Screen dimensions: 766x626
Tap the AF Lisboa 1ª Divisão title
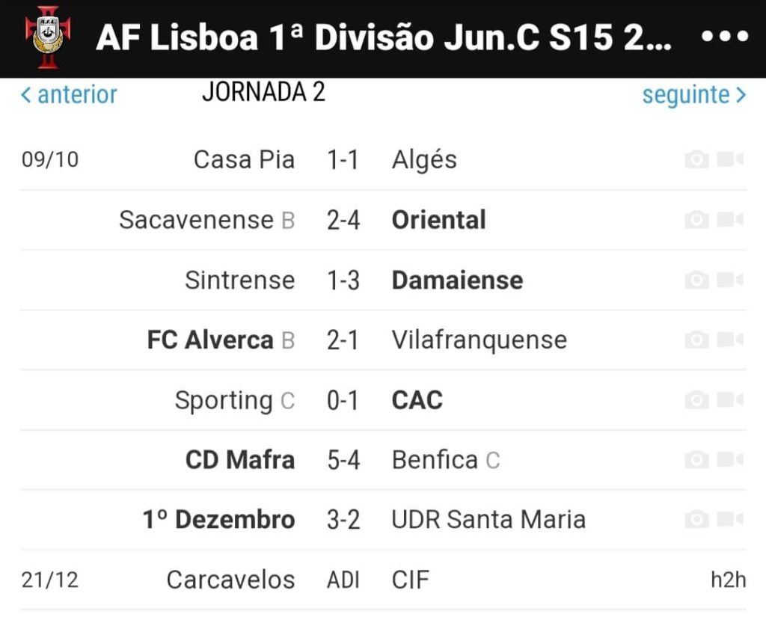tap(384, 37)
